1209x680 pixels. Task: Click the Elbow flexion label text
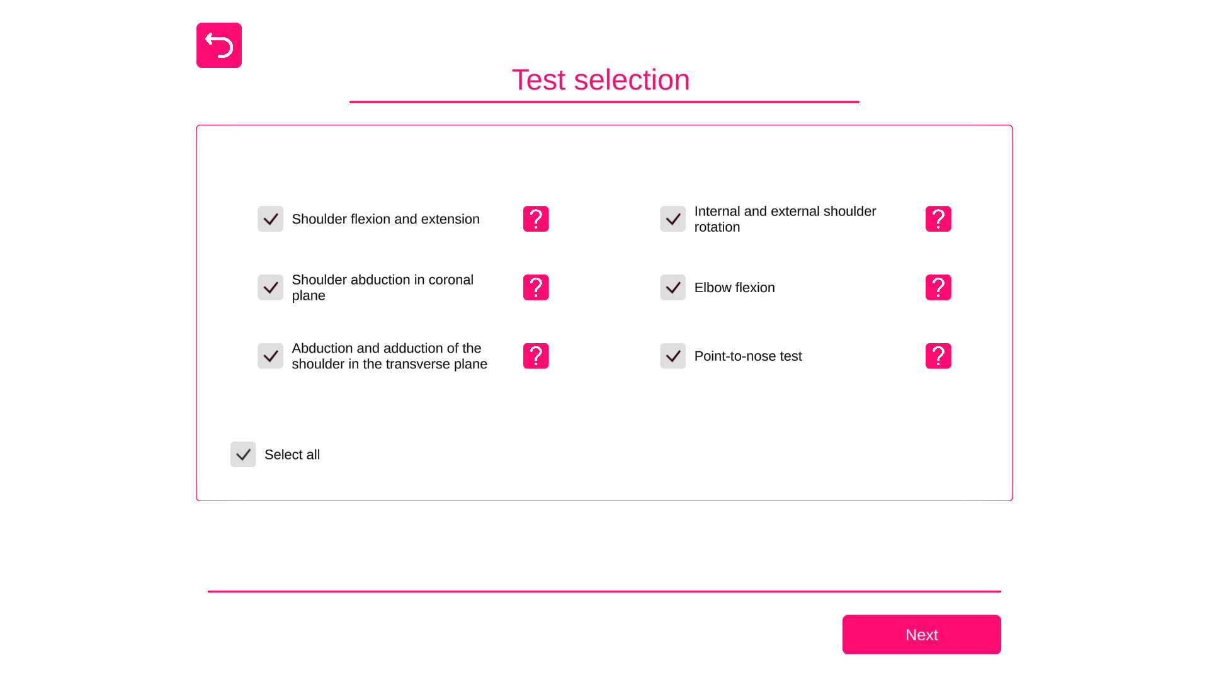pyautogui.click(x=734, y=288)
